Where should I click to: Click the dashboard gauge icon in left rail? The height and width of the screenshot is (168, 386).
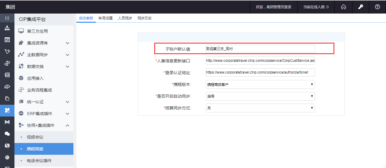click(x=7, y=87)
